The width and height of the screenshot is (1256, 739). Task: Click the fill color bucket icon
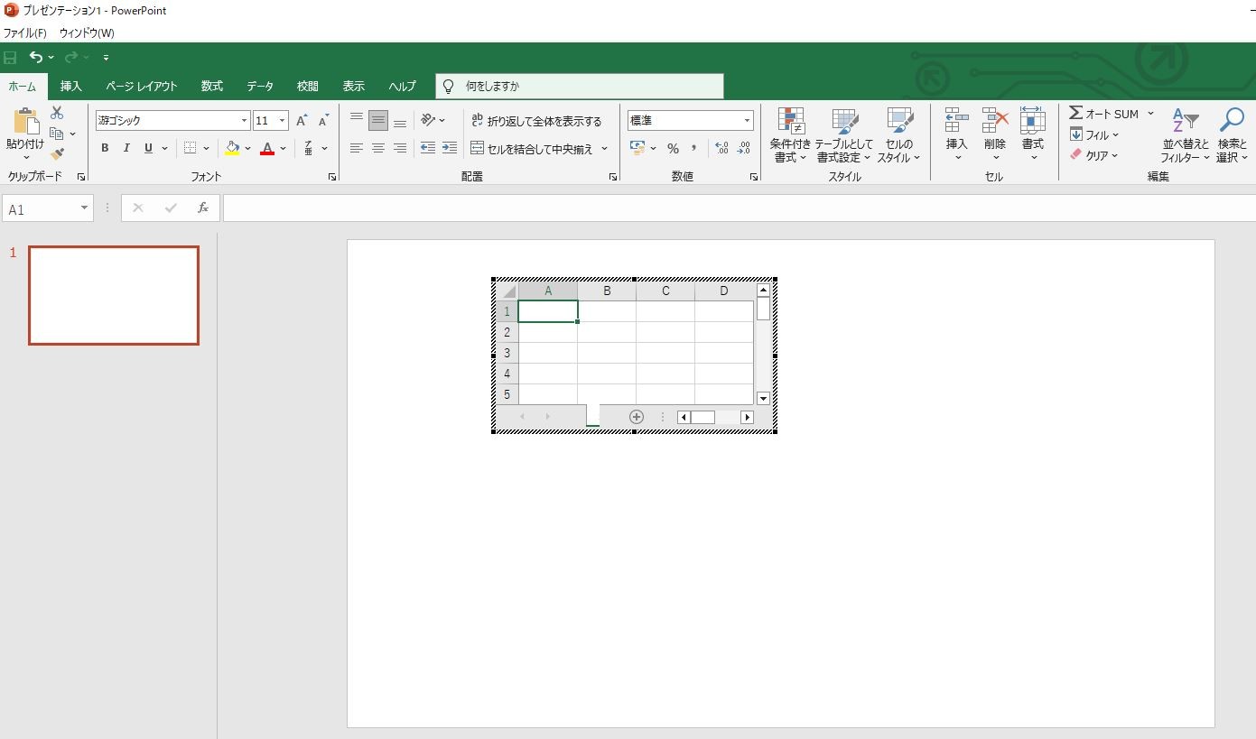(233, 148)
